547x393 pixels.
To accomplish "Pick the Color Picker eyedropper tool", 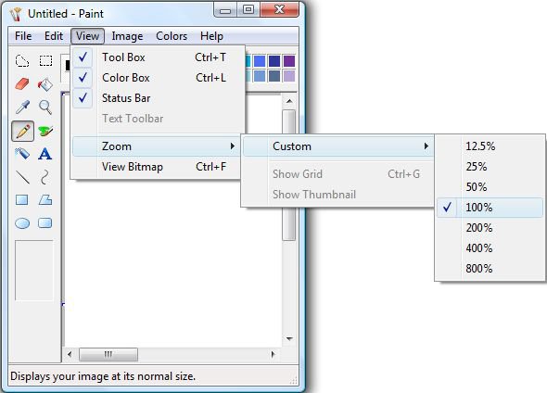I will 22,107.
